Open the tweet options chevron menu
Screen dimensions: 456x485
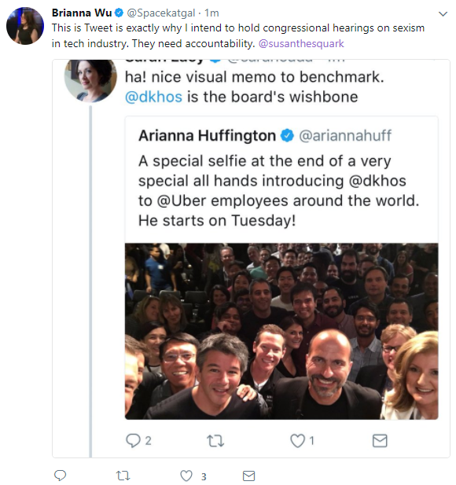coord(443,14)
